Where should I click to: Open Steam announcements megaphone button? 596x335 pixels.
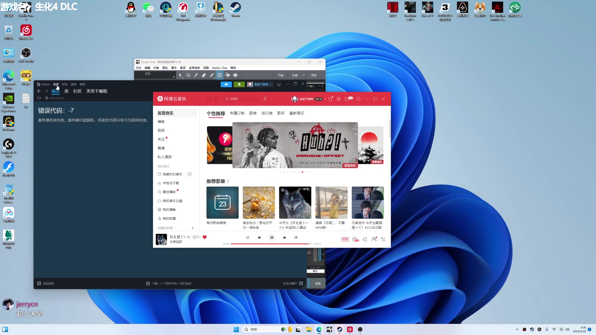[x=226, y=84]
